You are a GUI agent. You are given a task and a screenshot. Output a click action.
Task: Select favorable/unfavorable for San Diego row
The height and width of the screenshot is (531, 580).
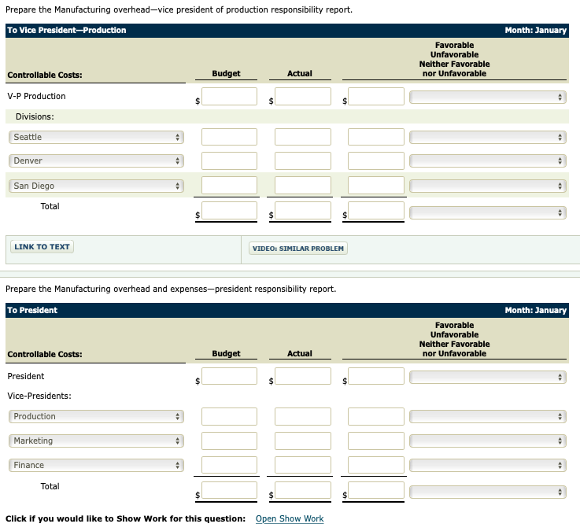click(487, 186)
